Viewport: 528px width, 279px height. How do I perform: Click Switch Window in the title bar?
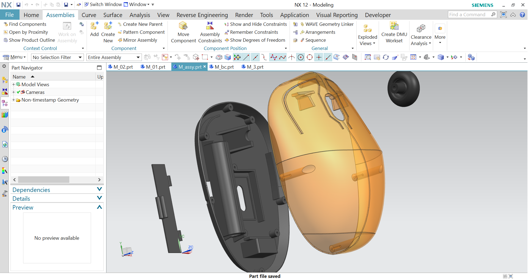(103, 4)
